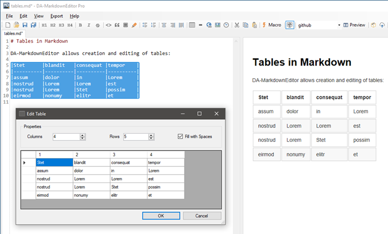Click column header 3 in the table grid
This screenshot has width=388, height=234.
tap(129, 155)
